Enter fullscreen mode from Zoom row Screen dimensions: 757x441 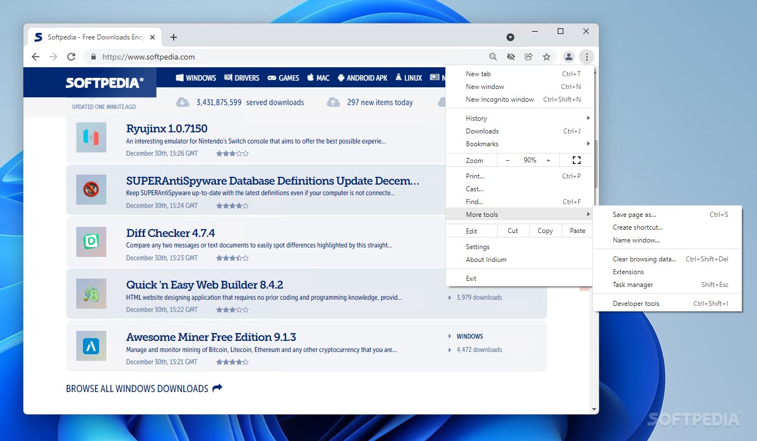[x=577, y=160]
